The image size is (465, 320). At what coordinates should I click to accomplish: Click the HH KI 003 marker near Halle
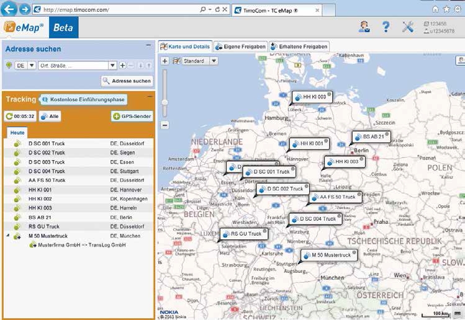click(345, 162)
